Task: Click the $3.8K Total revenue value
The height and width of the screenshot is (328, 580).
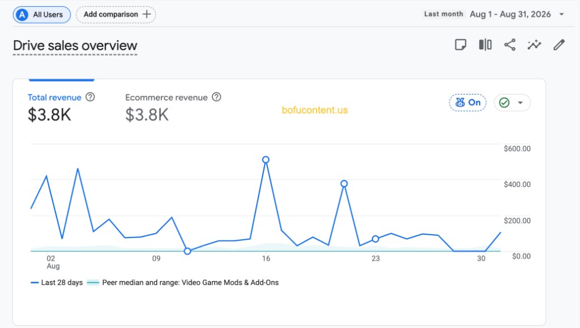Action: click(x=49, y=115)
